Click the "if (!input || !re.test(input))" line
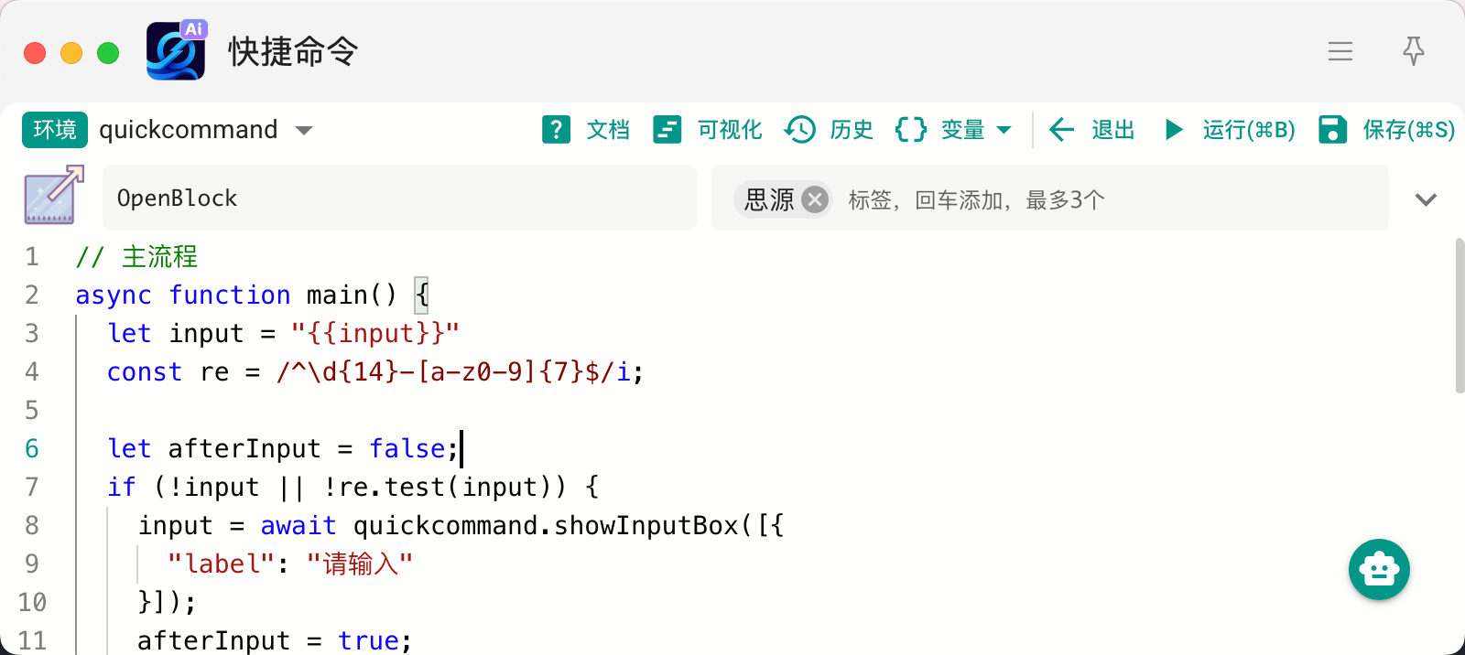 [337, 487]
